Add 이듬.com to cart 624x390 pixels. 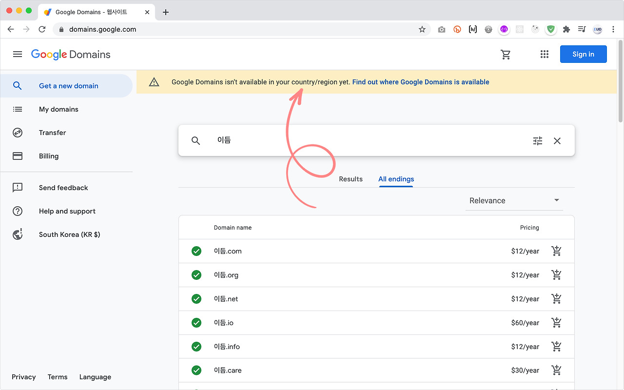tap(556, 251)
